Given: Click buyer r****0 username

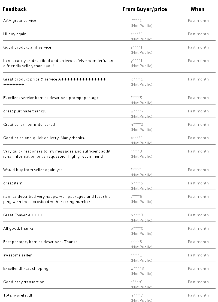Looking at the screenshot, I should click(x=137, y=282).
